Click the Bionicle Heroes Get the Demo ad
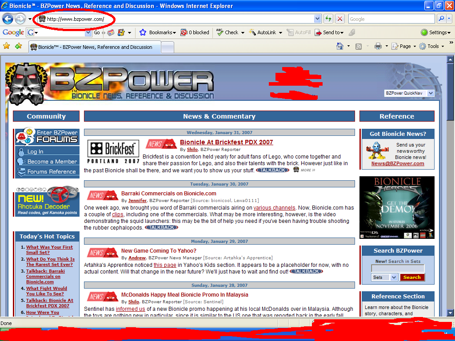Image resolution: width=455 pixels, height=341 pixels. coord(397,208)
